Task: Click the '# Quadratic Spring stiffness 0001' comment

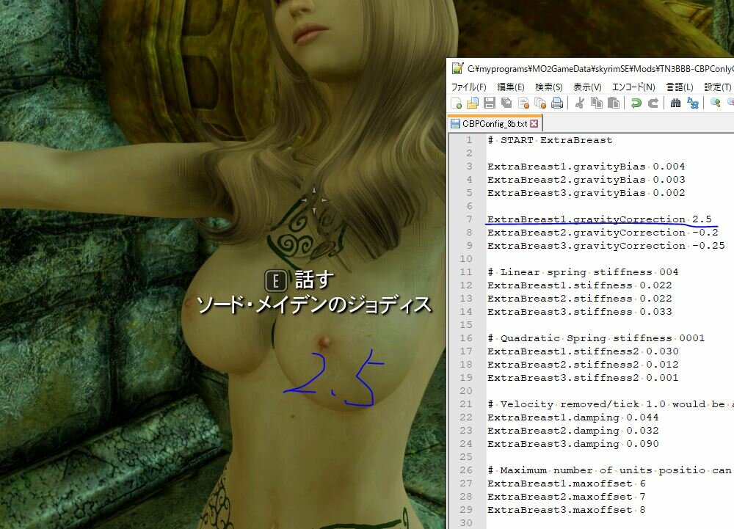Action: tap(595, 338)
